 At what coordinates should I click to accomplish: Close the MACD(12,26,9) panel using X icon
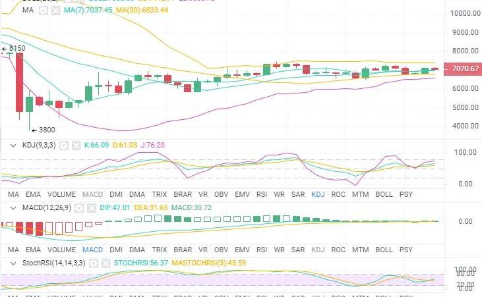(x=91, y=208)
